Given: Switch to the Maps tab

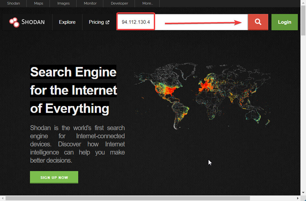Looking at the screenshot, I should [39, 4].
